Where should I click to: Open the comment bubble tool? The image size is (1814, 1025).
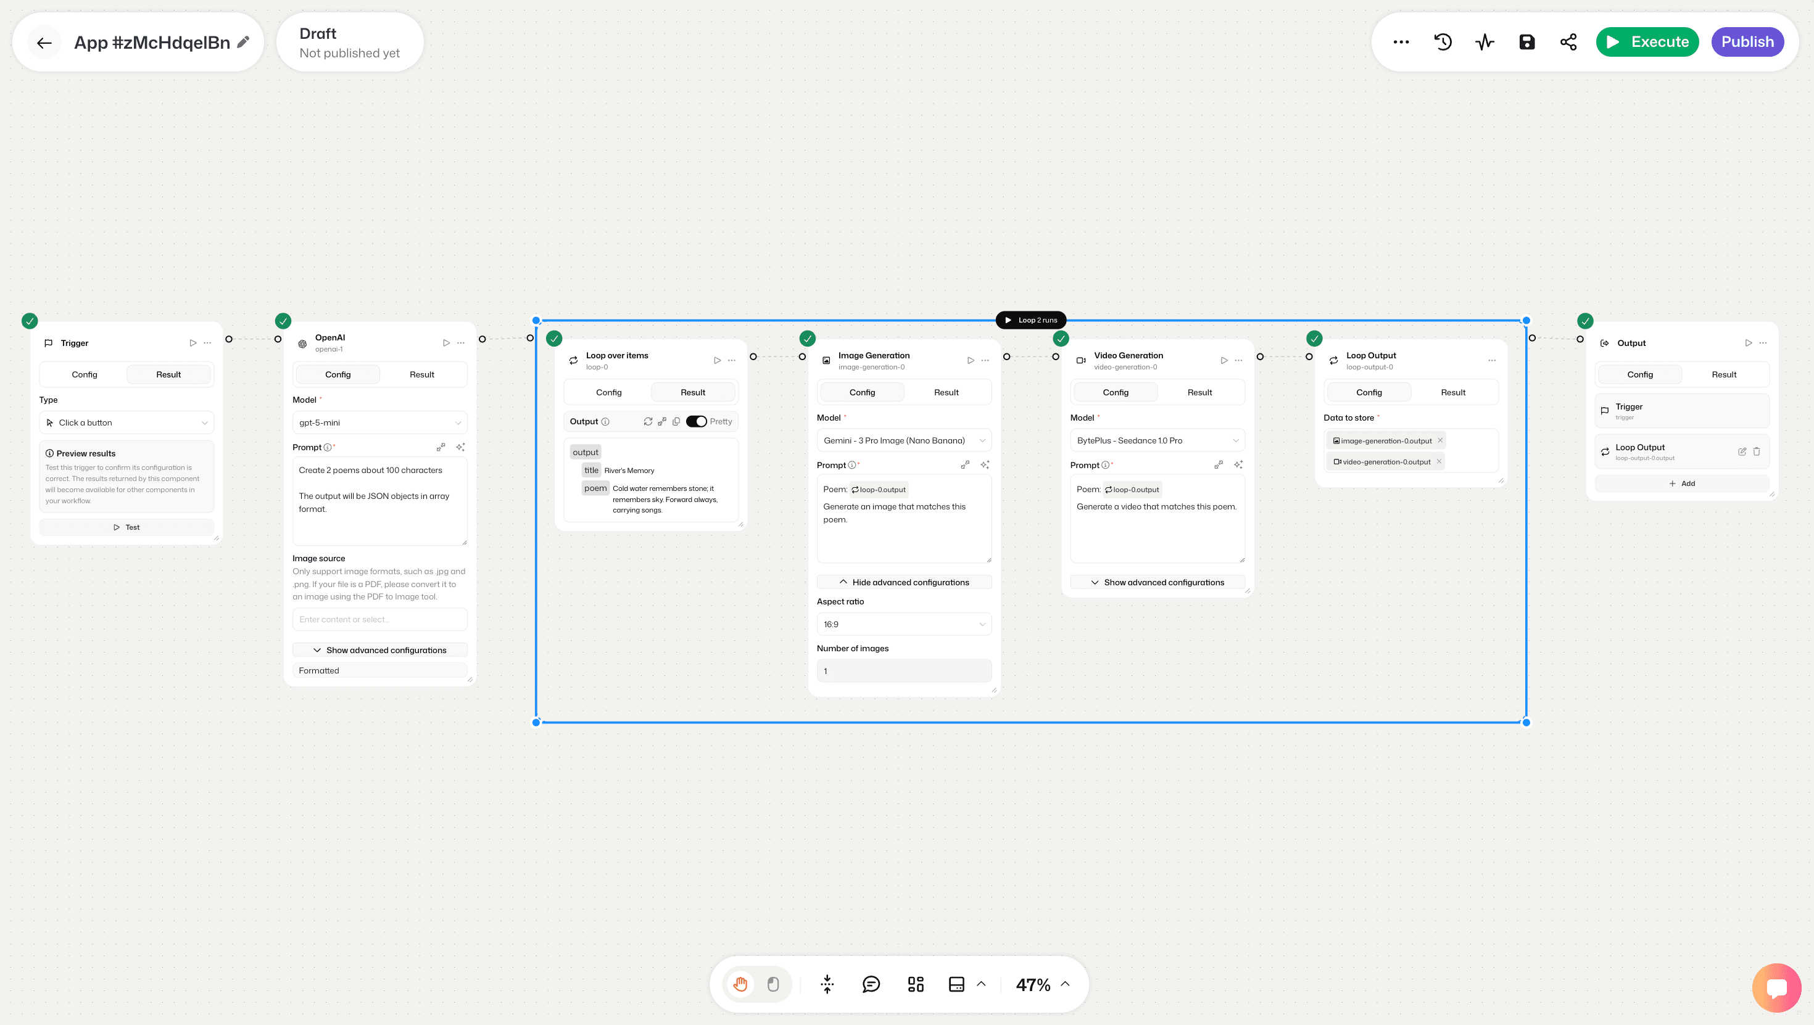pos(871,984)
